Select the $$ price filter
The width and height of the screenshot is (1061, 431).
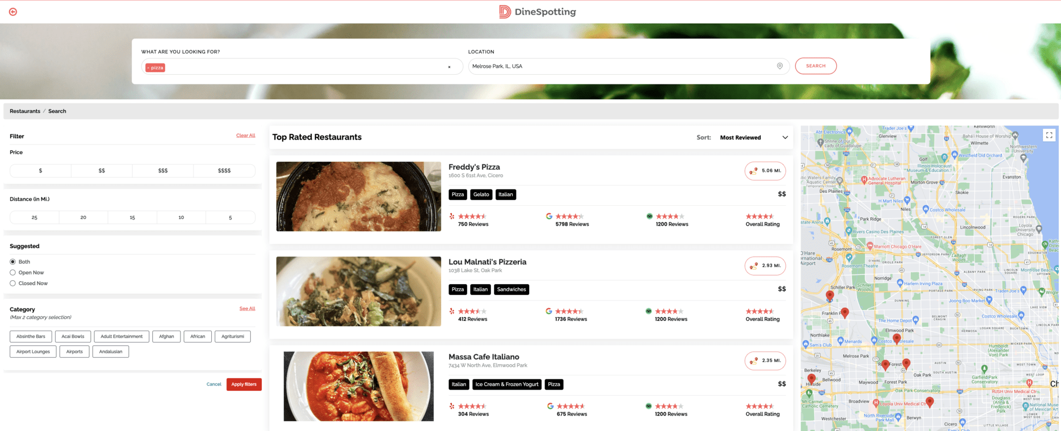point(102,171)
